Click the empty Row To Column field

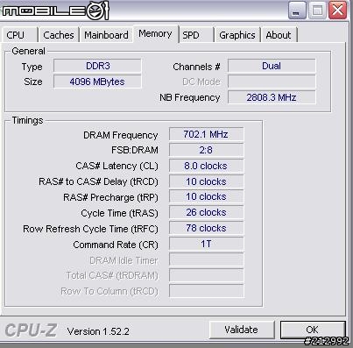click(x=206, y=291)
